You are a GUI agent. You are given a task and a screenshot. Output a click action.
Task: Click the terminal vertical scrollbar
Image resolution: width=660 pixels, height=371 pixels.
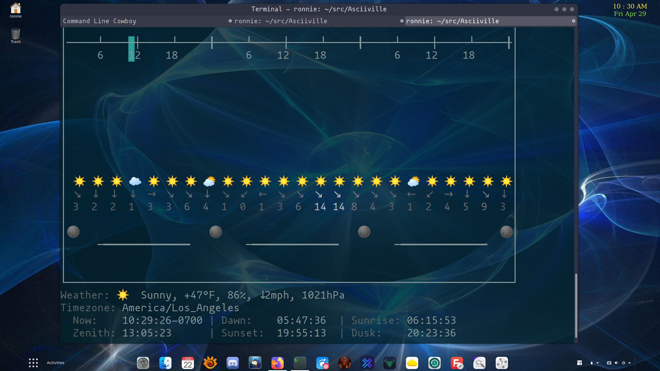pyautogui.click(x=576, y=305)
